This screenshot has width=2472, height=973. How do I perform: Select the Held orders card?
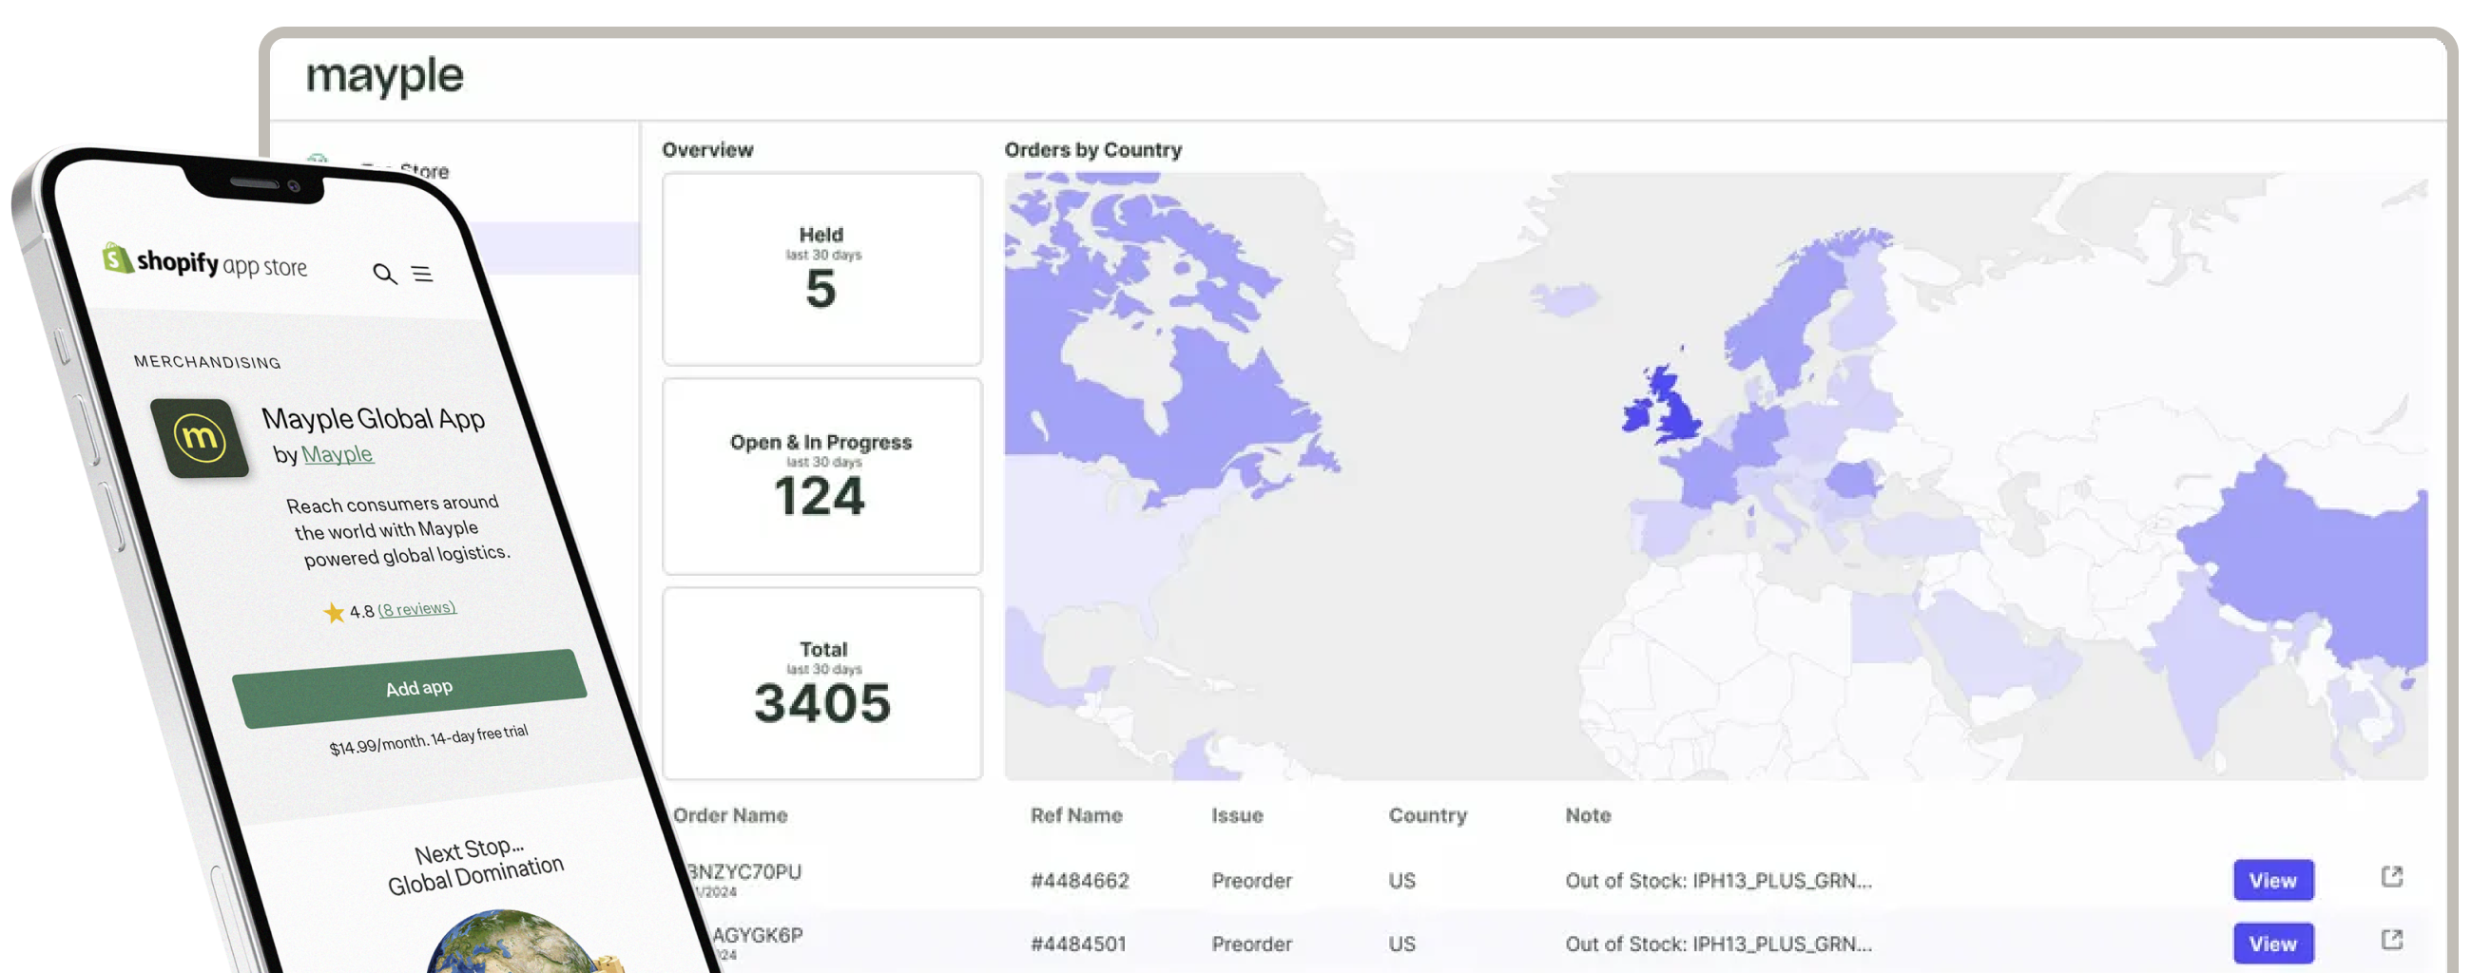tap(821, 268)
